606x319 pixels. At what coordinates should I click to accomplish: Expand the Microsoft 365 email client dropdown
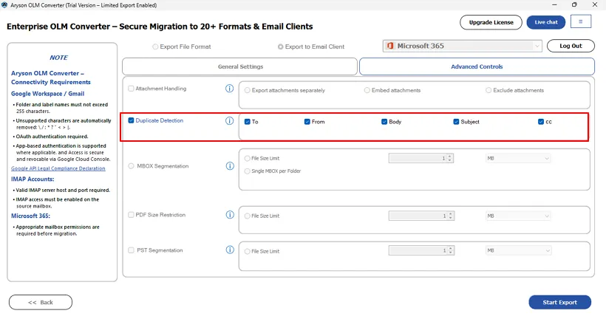(537, 46)
